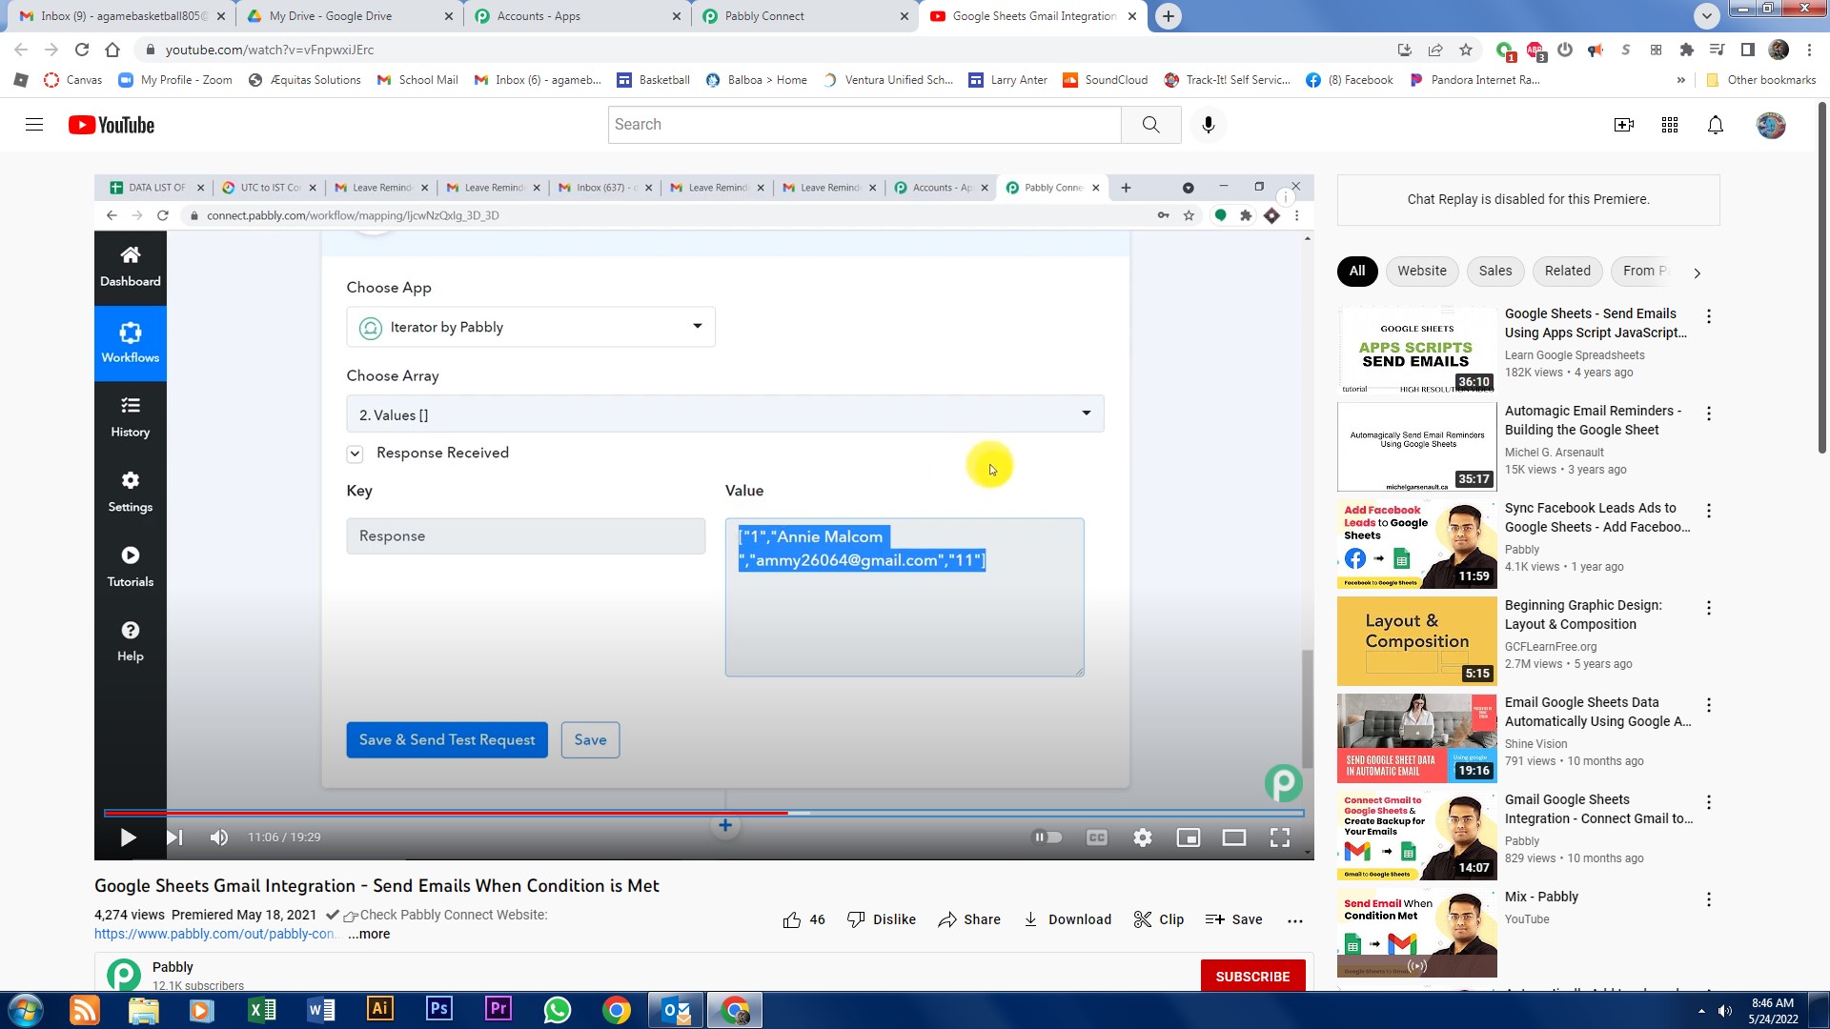Download the video
This screenshot has width=1830, height=1029.
pos(1067,919)
